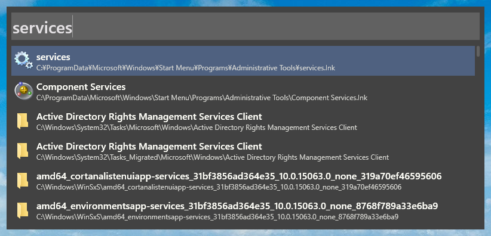Click the gears icon of services result
The width and height of the screenshot is (491, 236).
(23, 61)
